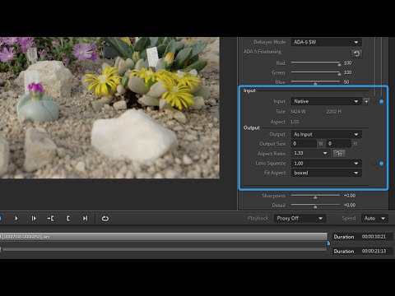This screenshot has width=395, height=296.
Task: Click the plus button beside Input
Action: [x=366, y=101]
